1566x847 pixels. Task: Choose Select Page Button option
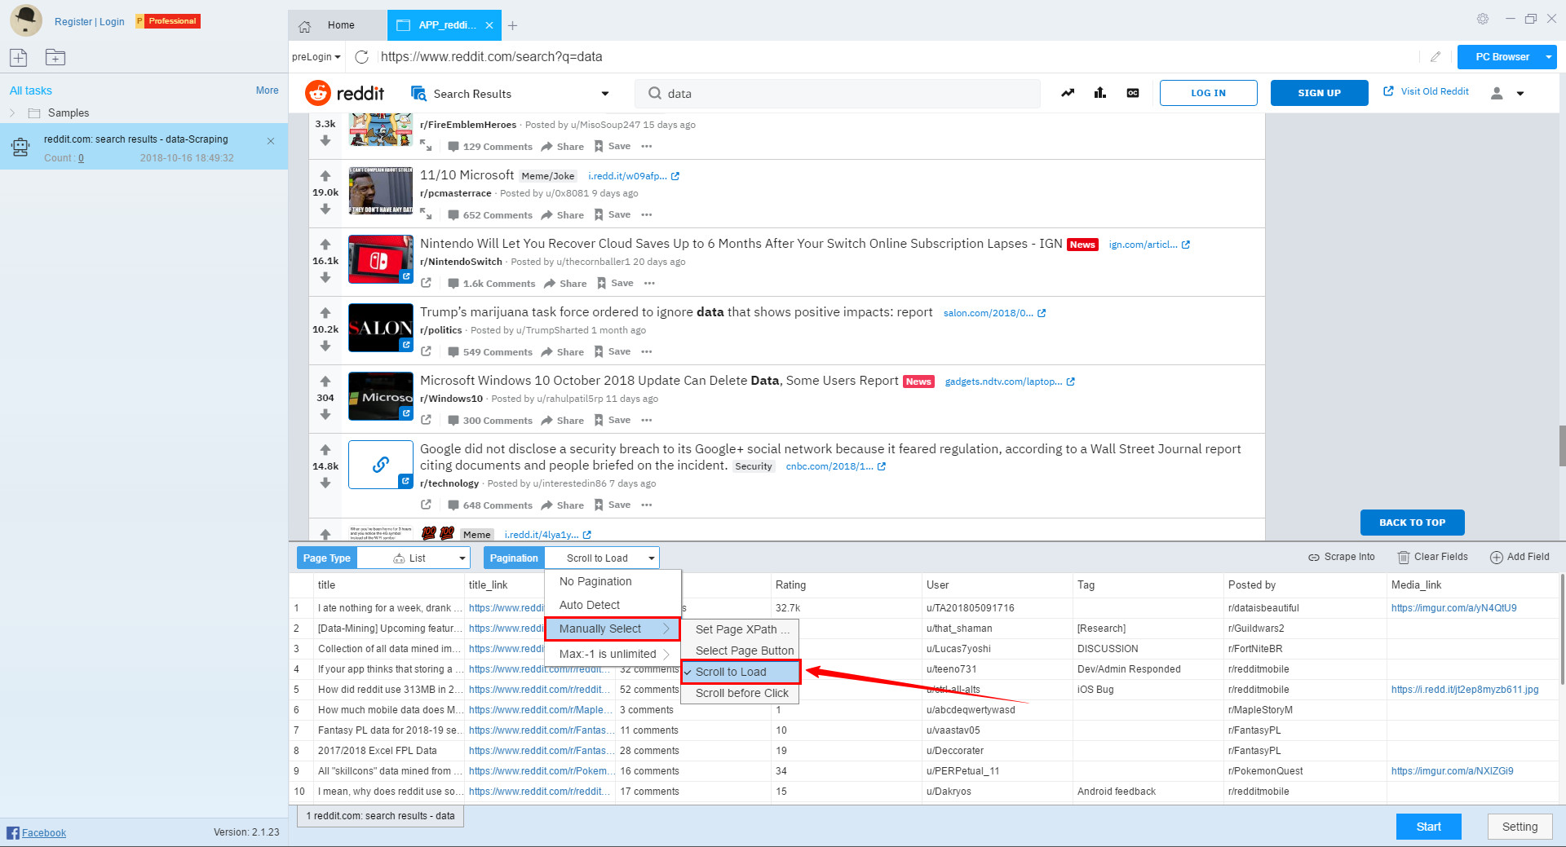pyautogui.click(x=741, y=651)
